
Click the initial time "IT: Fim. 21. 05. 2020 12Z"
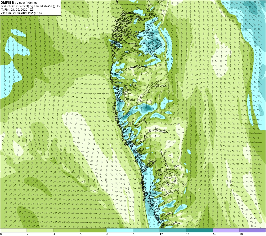16,10
